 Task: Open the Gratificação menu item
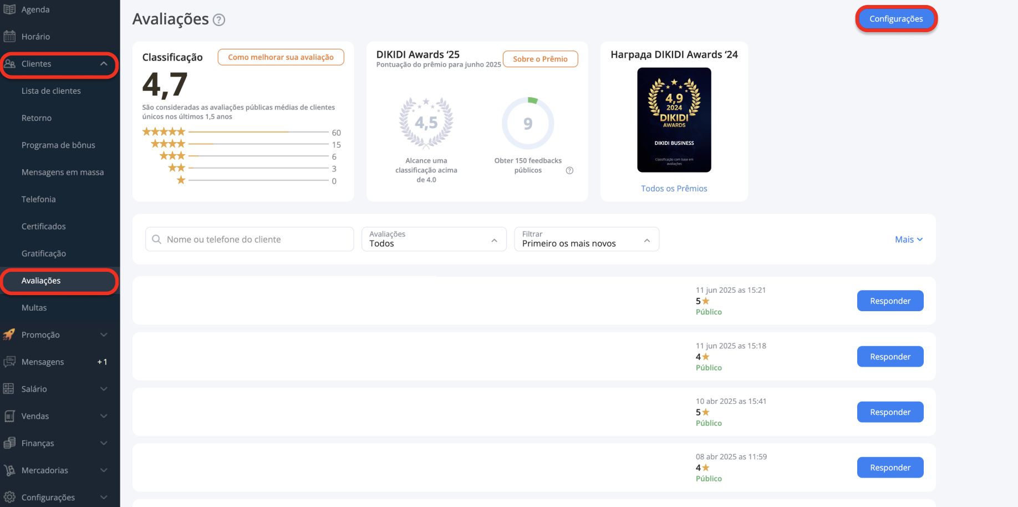coord(44,253)
